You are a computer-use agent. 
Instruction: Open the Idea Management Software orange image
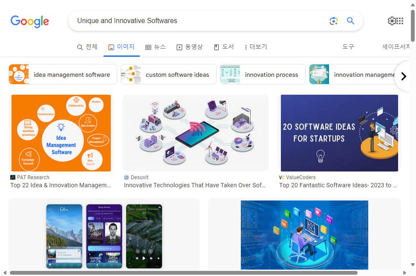point(61,133)
